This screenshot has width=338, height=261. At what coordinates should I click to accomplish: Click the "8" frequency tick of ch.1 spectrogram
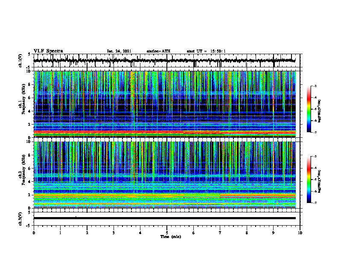30,84
